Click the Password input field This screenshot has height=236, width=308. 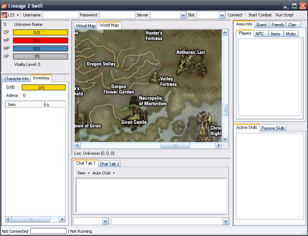coord(117,15)
